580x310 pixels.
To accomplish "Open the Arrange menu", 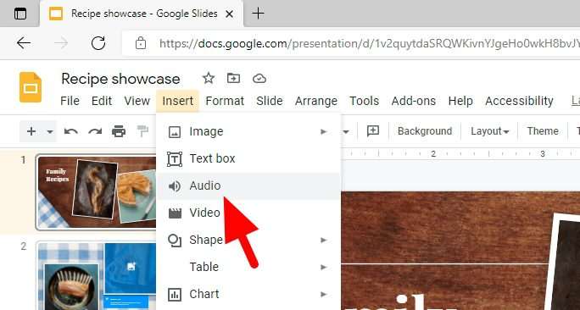I will pos(316,101).
